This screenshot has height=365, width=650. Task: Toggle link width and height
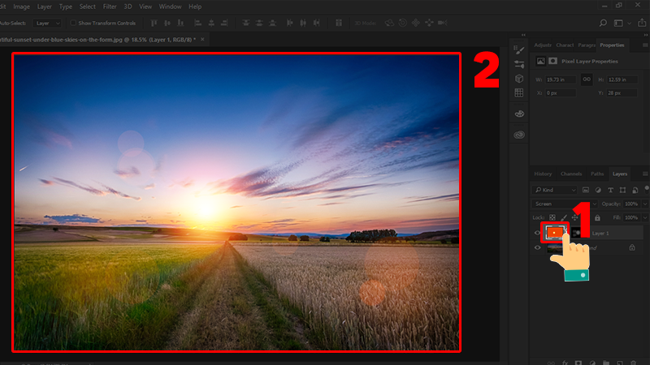pos(587,79)
